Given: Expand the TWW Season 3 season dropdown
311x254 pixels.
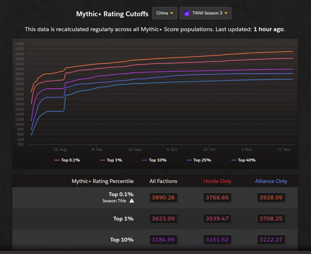Looking at the screenshot, I should 206,13.
